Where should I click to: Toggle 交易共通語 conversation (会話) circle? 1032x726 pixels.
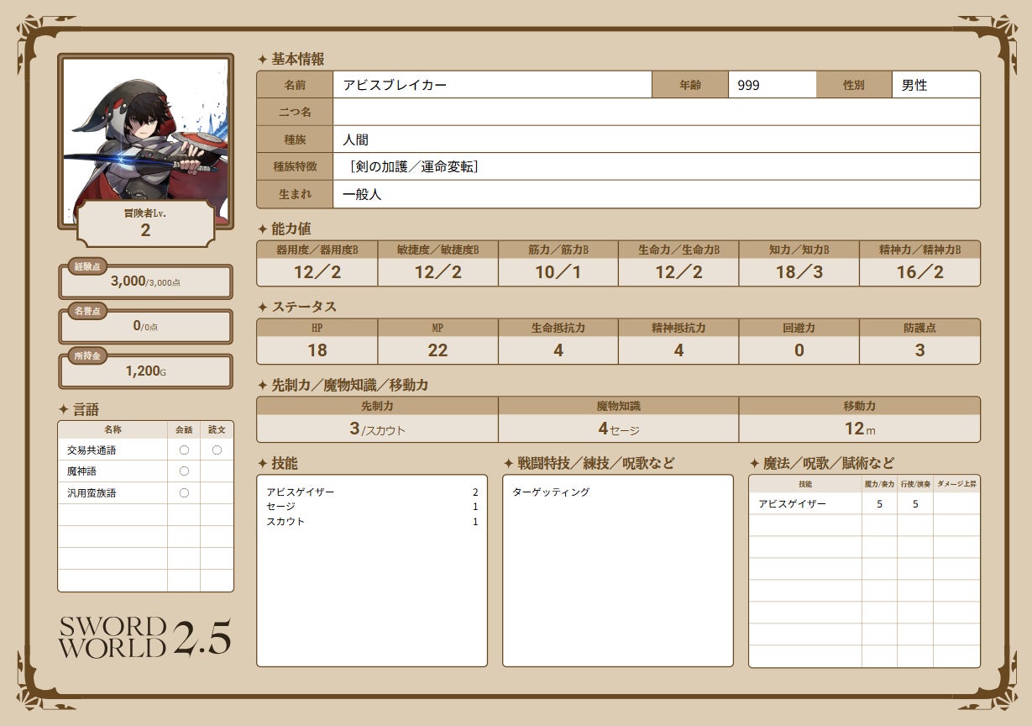[184, 450]
